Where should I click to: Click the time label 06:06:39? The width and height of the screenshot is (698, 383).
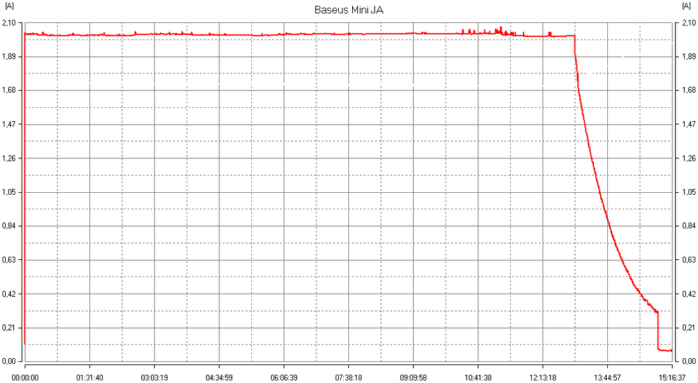coord(284,378)
